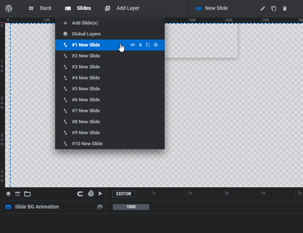Open Global Layers entry
This screenshot has height=233, width=303.
(x=110, y=34)
